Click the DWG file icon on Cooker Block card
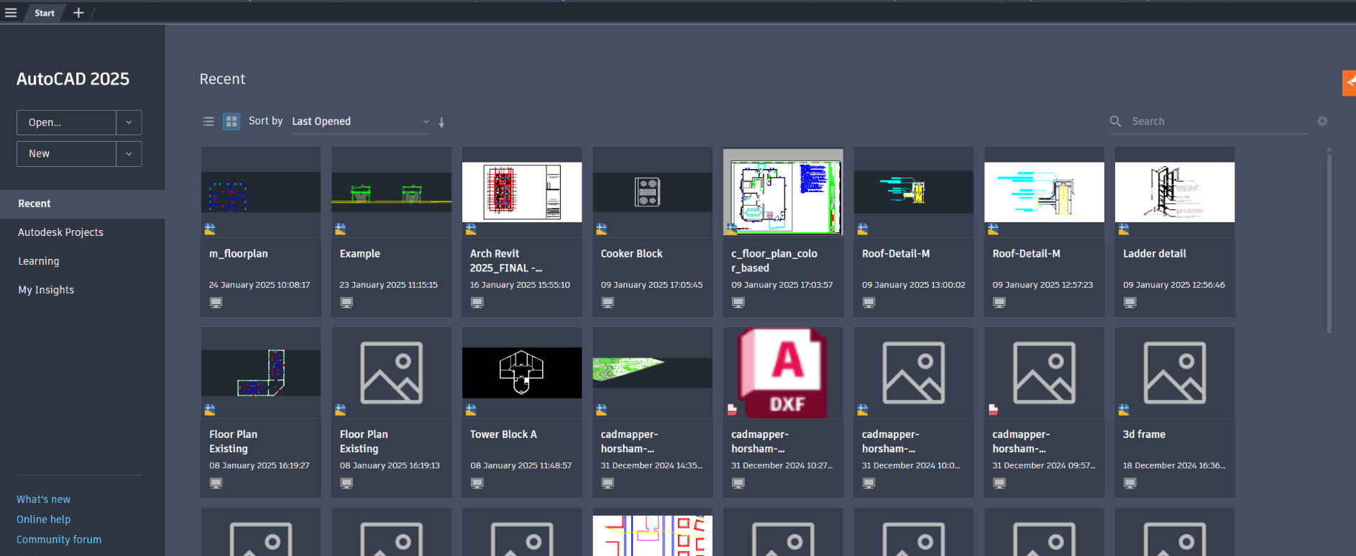Image resolution: width=1356 pixels, height=556 pixels. click(x=602, y=229)
